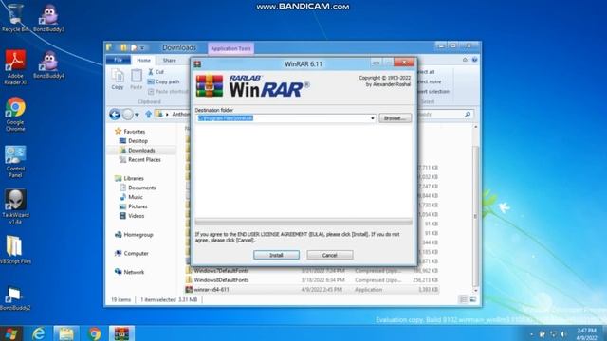The width and height of the screenshot is (607, 341).
Task: Click the network icon in system tray
Action: [x=553, y=334]
